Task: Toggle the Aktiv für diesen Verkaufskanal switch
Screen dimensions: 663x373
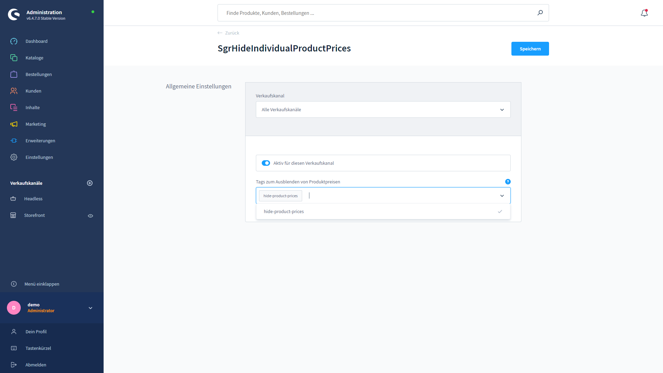Action: (x=266, y=163)
